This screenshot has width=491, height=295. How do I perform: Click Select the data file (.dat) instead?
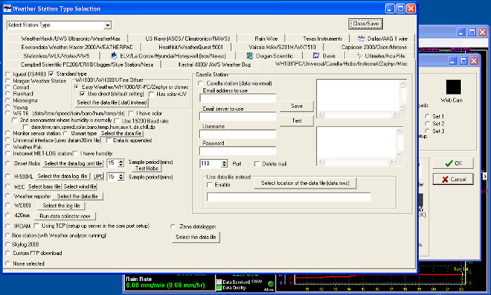pyautogui.click(x=112, y=102)
